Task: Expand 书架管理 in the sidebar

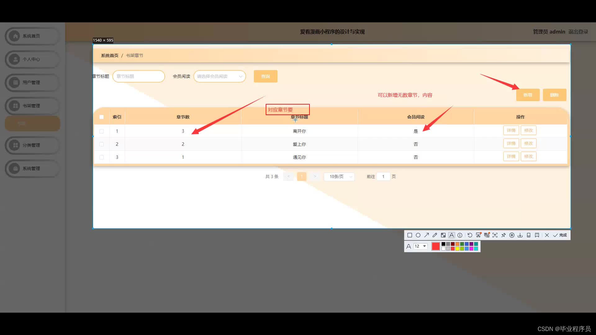Action: [32, 106]
